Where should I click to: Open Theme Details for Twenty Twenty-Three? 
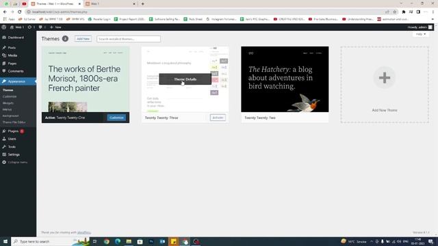(185, 79)
